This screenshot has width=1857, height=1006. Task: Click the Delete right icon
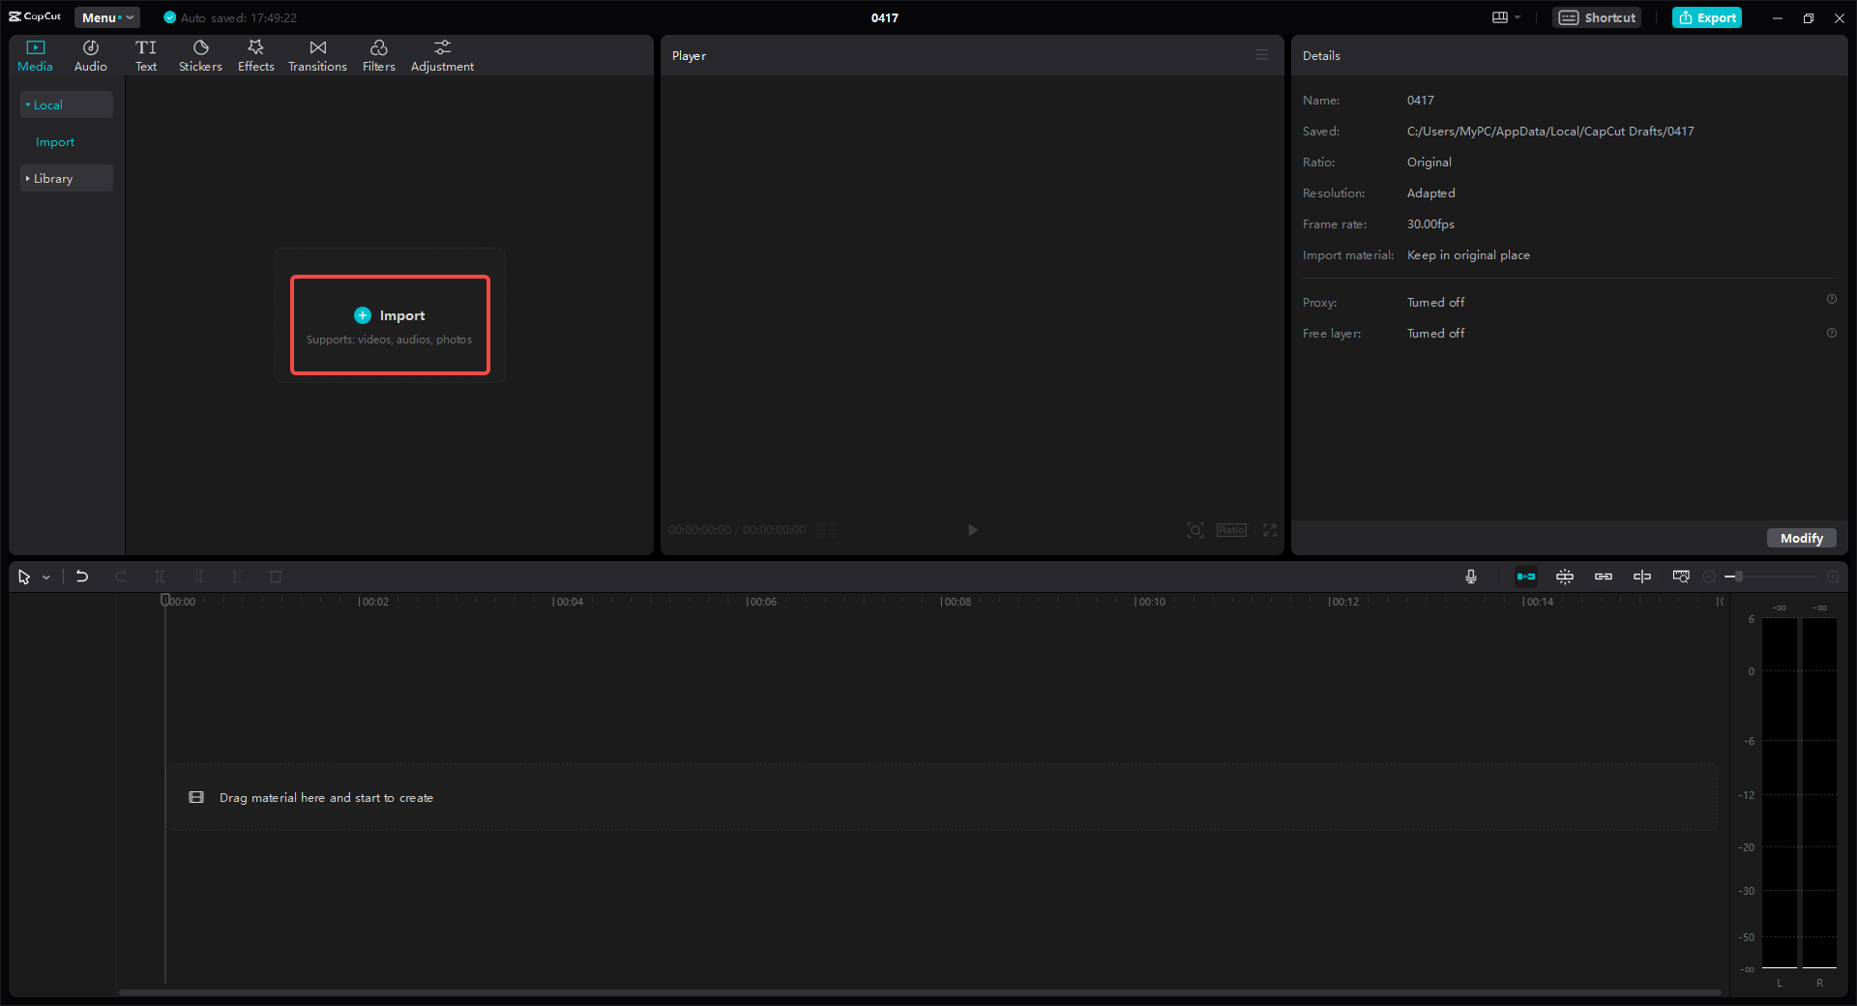tap(237, 577)
